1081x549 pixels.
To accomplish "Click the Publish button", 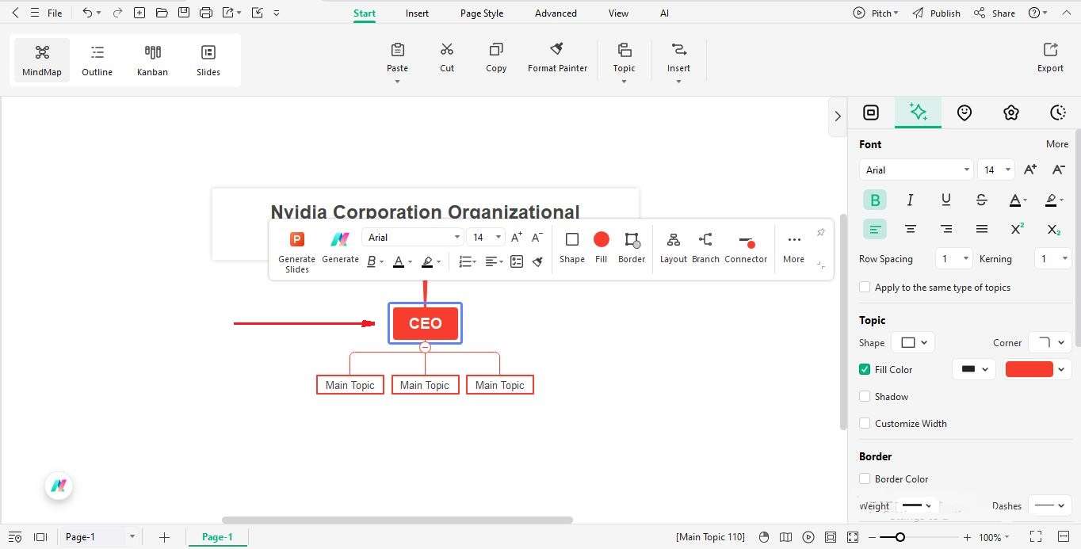I will pos(936,13).
